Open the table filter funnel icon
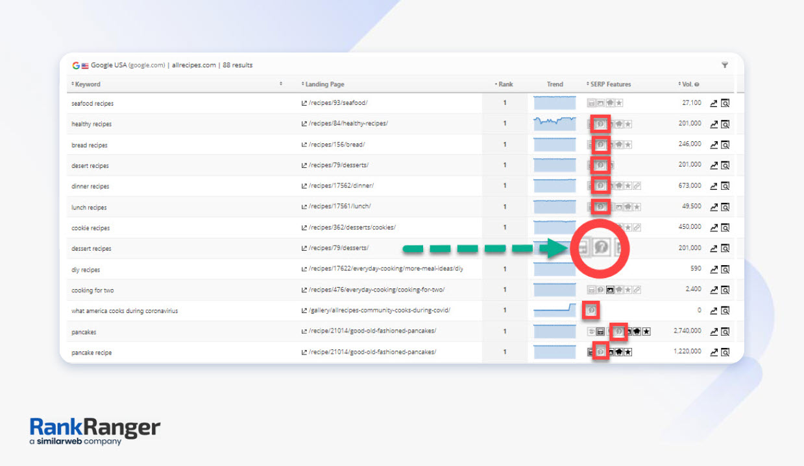 click(x=724, y=65)
